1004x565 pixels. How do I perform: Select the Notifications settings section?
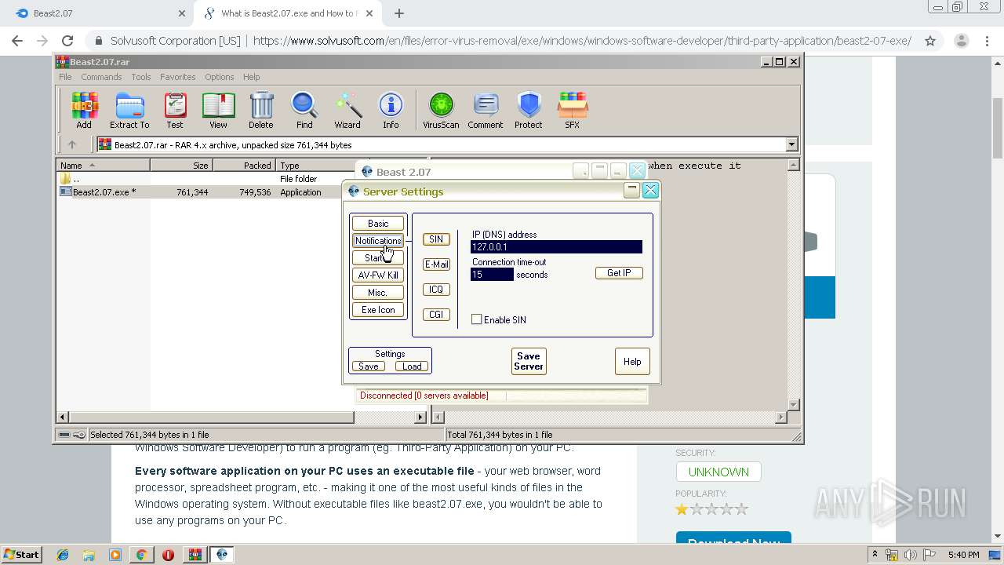[x=378, y=241]
